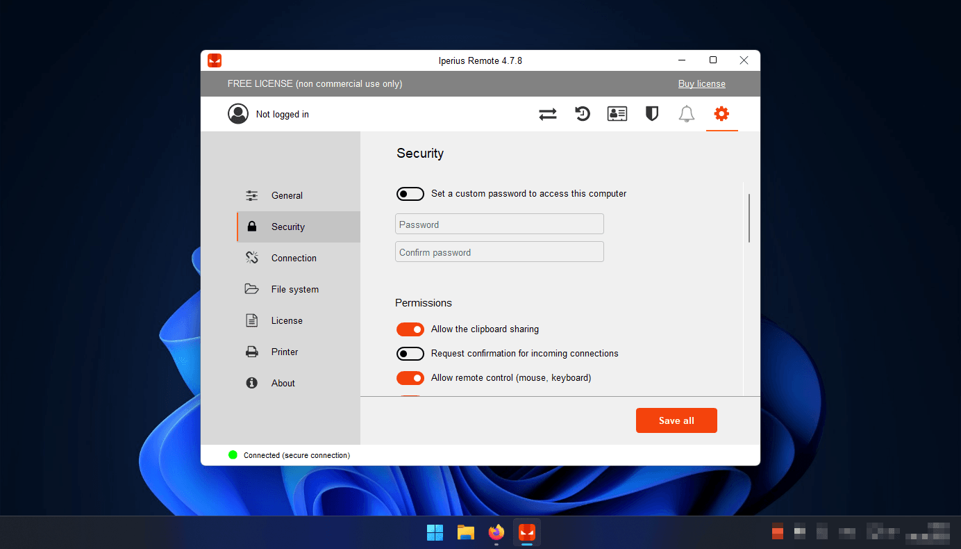
Task: Click the Confirm password field
Action: (499, 252)
